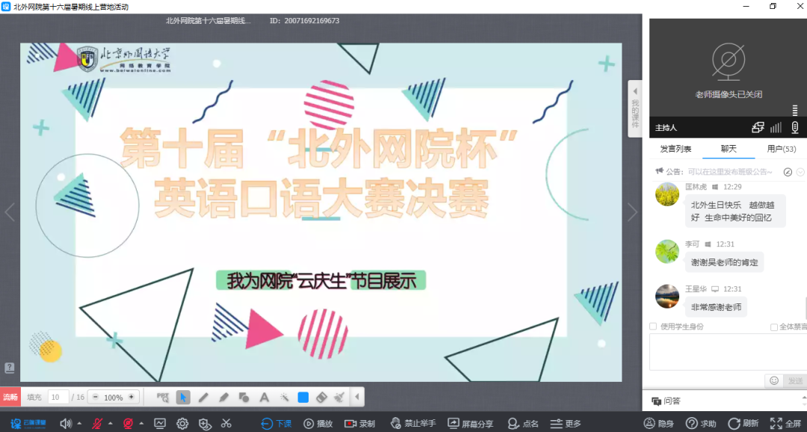Image resolution: width=807 pixels, height=432 pixels.
Task: Select the arrow pointer tool
Action: [x=183, y=397]
